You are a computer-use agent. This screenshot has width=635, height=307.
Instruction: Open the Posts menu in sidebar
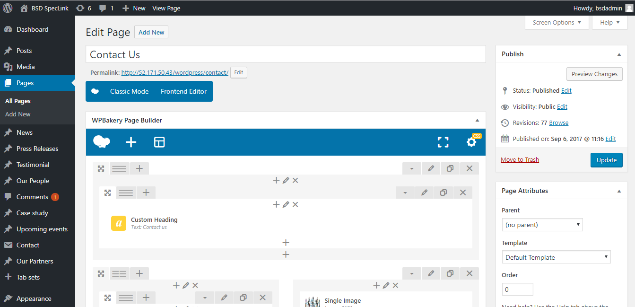(24, 51)
